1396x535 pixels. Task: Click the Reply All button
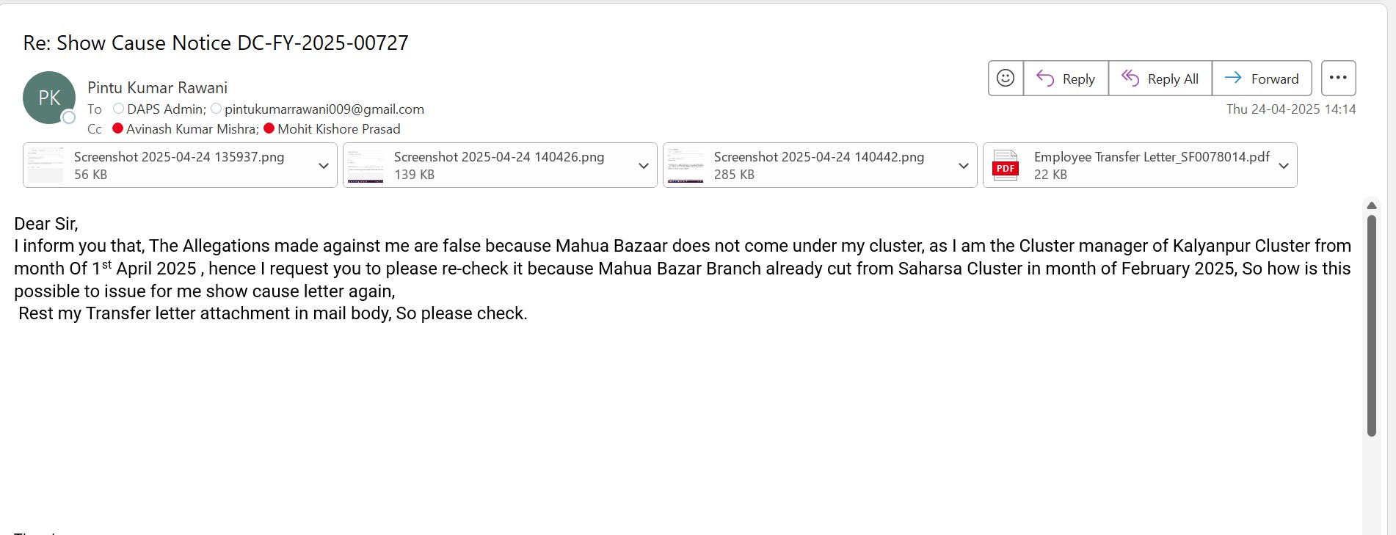[x=1160, y=79]
